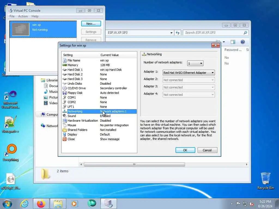Open Everything desktop shortcut

pos(11,152)
